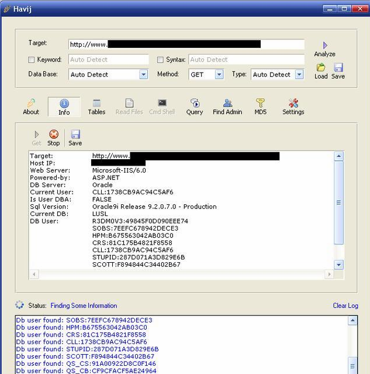Click the Analyze arrow icon
Screen dimensions: 370x374
point(325,45)
